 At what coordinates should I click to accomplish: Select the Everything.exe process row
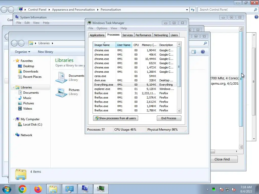tap(135, 85)
